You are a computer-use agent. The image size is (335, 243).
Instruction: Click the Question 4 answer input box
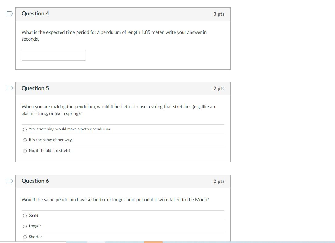pyautogui.click(x=53, y=55)
